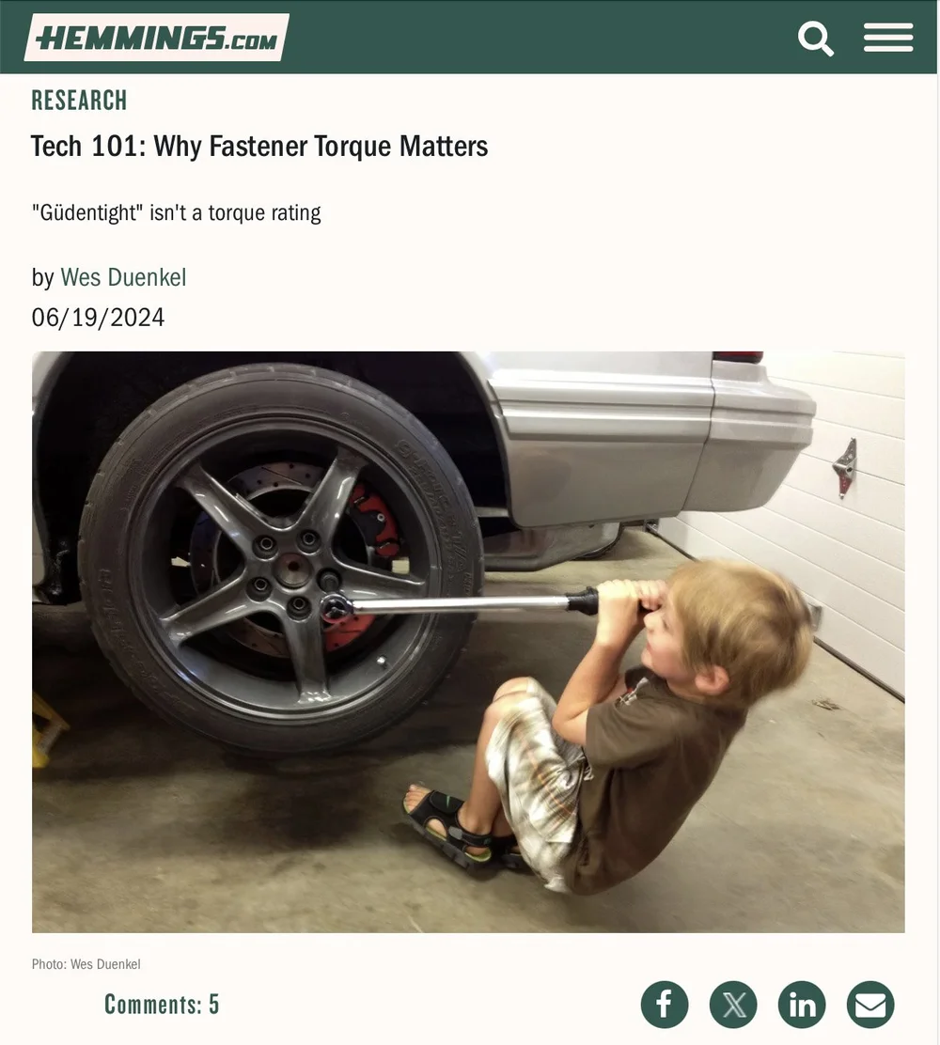The width and height of the screenshot is (940, 1045).
Task: Jump to the Comments: 5 section
Action: (162, 1005)
